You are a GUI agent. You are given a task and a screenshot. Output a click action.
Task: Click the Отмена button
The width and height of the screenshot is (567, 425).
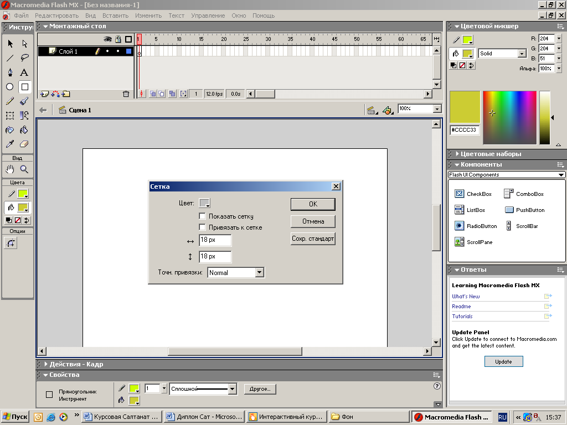click(x=313, y=221)
